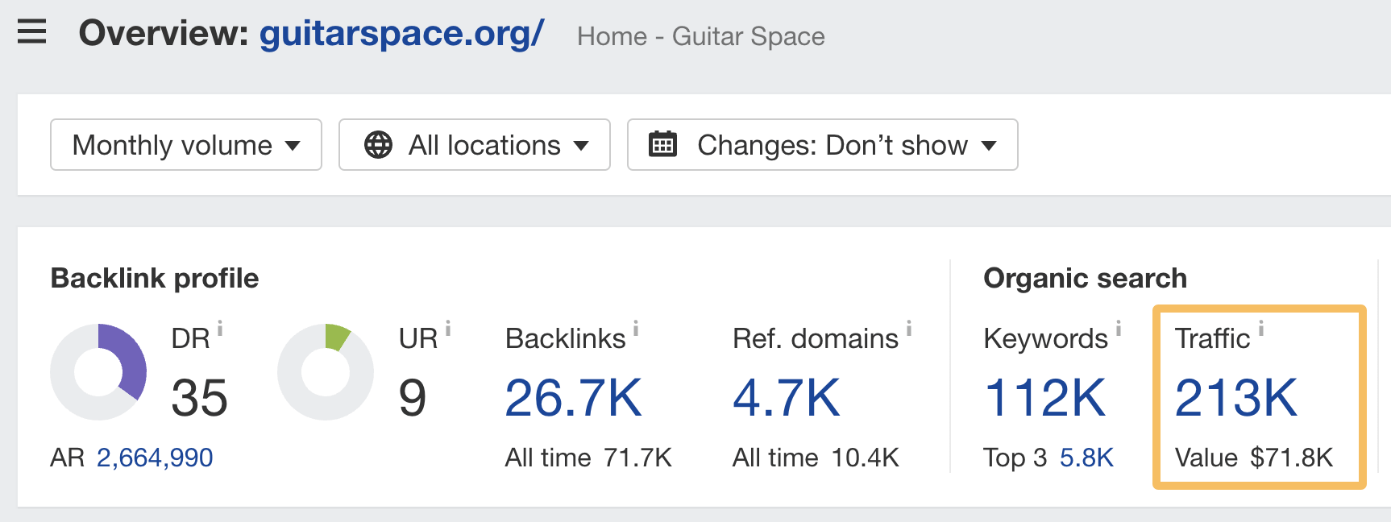Click the Ref. domains info icon
The width and height of the screenshot is (1391, 522).
pos(909,329)
